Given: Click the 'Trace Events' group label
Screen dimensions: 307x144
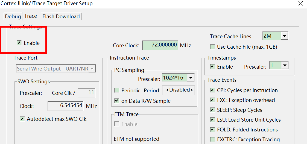Looking at the screenshot, I should click(x=222, y=80).
